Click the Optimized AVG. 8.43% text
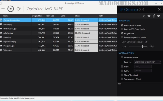The width and height of the screenshot is (163, 101). [45, 9]
